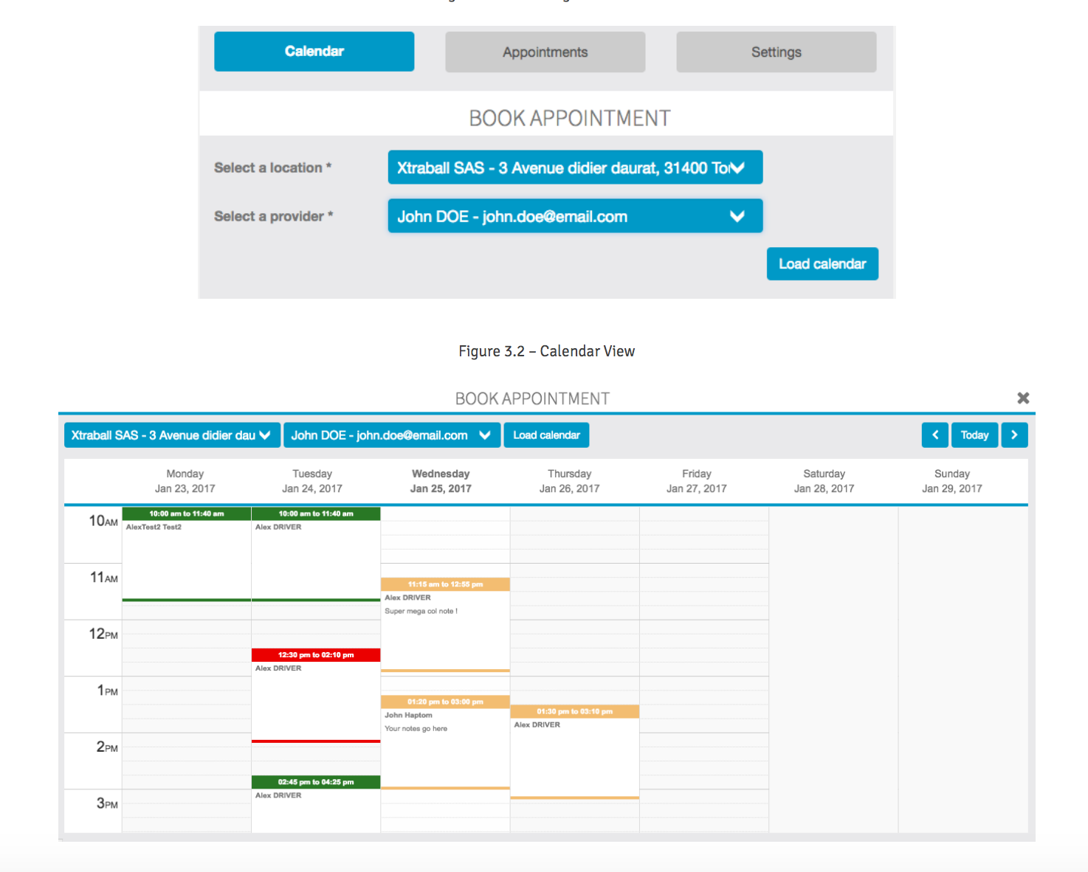Screen dimensions: 1088x872
Task: Select the Calendar tab
Action: coord(314,52)
